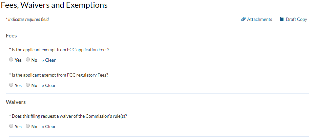Image resolution: width=314 pixels, height=139 pixels.
Task: Select No for FCC application fees exemption
Action: (28, 60)
